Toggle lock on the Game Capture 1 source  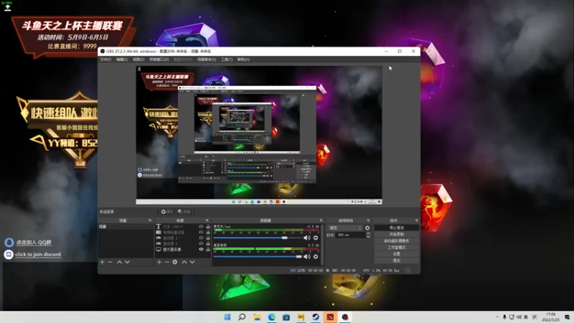point(208,238)
